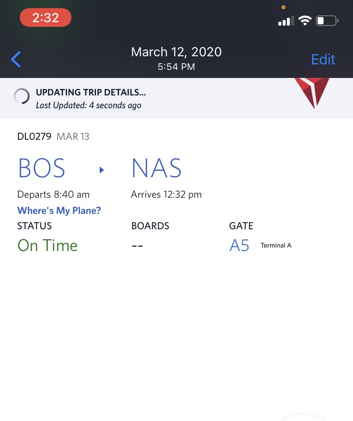Tap the blue back chevron
Image resolution: width=353 pixels, height=421 pixels.
(16, 59)
